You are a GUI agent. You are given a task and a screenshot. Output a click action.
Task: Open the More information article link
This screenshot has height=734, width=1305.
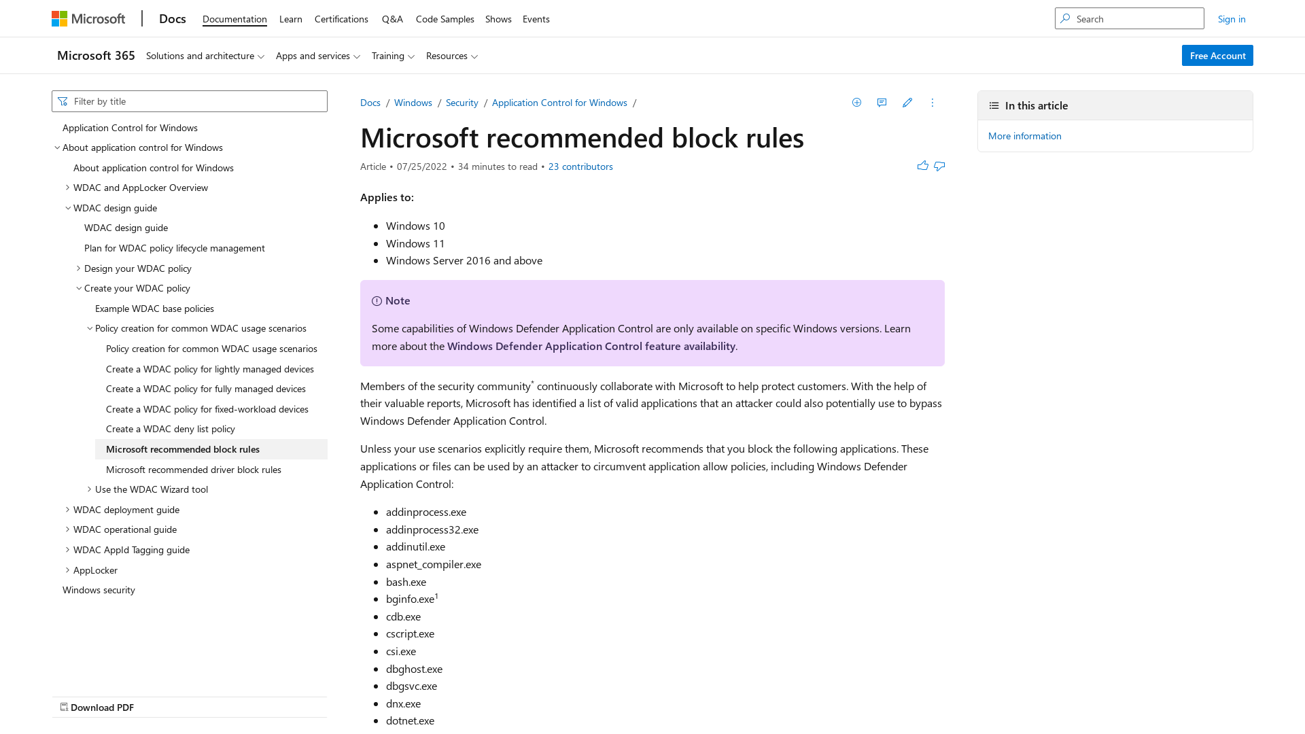click(1025, 136)
